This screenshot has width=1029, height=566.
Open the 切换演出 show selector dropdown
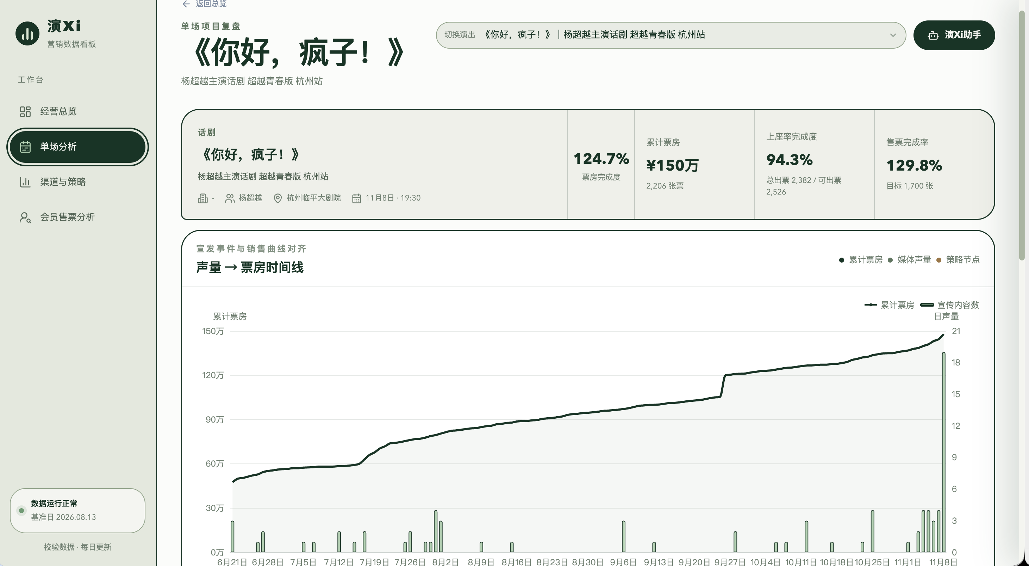[x=671, y=35]
